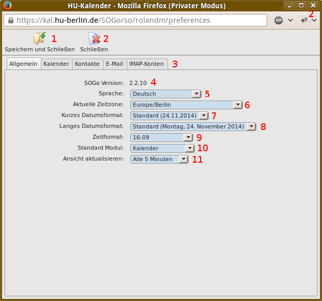The height and width of the screenshot is (301, 322).
Task: Open the E-Mail preferences tab
Action: (x=114, y=64)
